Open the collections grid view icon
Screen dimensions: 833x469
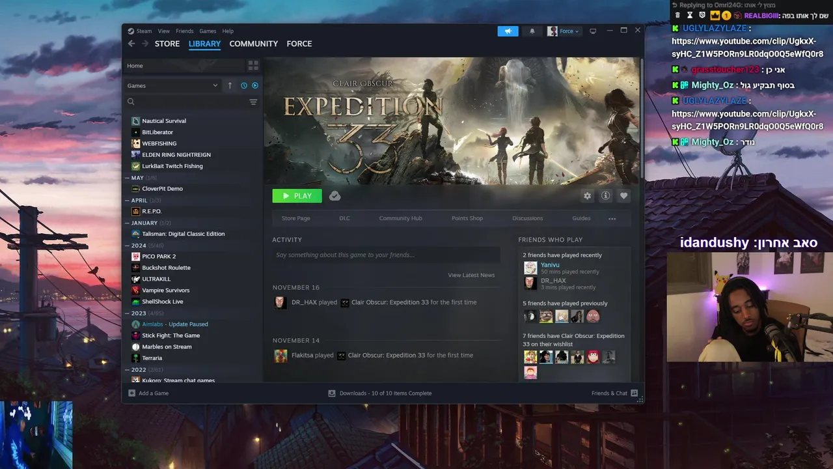click(x=253, y=66)
